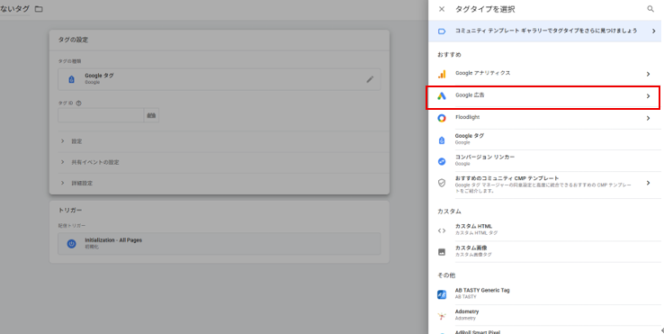Open the タグ ID help icon
664x334 pixels.
click(79, 103)
